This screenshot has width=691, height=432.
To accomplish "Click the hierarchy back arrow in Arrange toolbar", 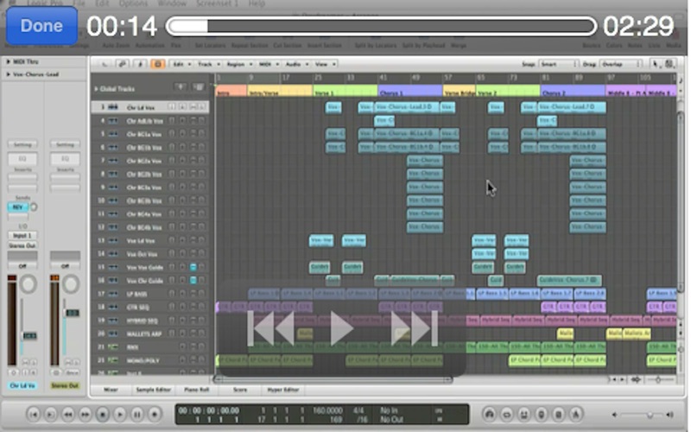I will [x=105, y=64].
